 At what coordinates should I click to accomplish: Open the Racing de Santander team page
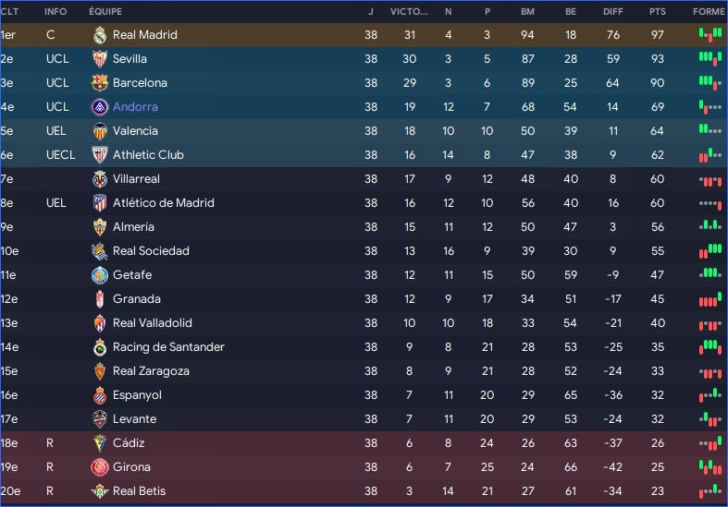(x=168, y=347)
